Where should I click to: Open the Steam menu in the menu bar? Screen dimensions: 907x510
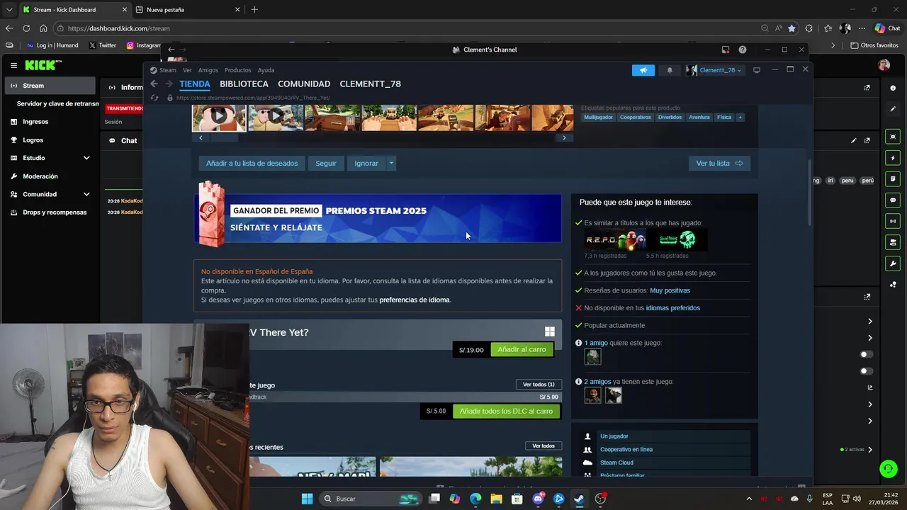coord(168,70)
